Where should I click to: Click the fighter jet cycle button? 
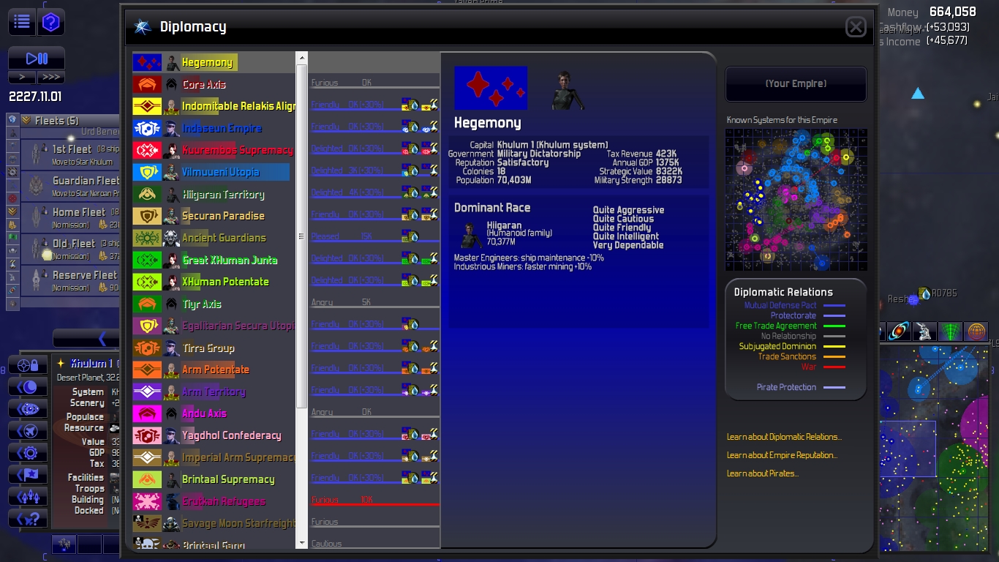click(29, 430)
